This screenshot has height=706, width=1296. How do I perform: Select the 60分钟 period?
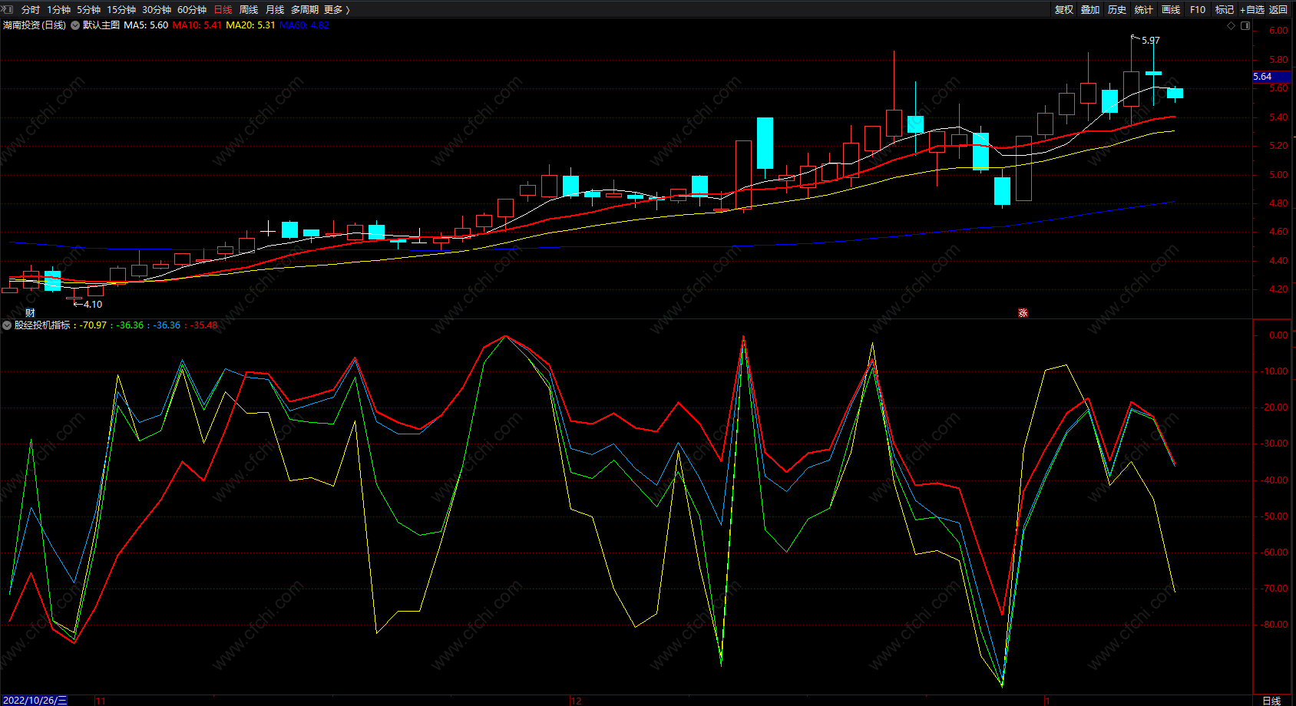pyautogui.click(x=192, y=9)
